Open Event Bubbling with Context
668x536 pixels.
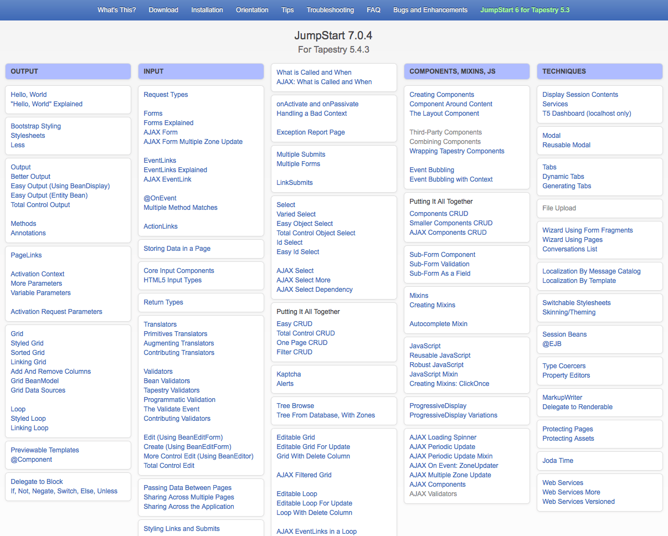coord(451,179)
